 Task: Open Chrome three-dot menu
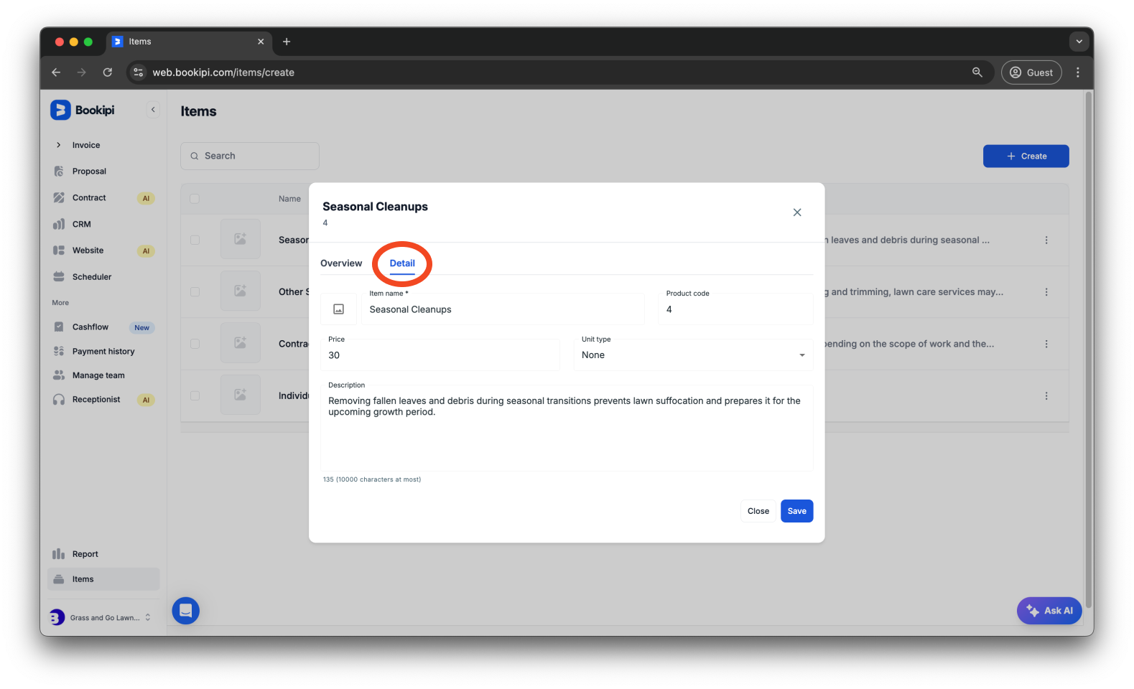1078,72
